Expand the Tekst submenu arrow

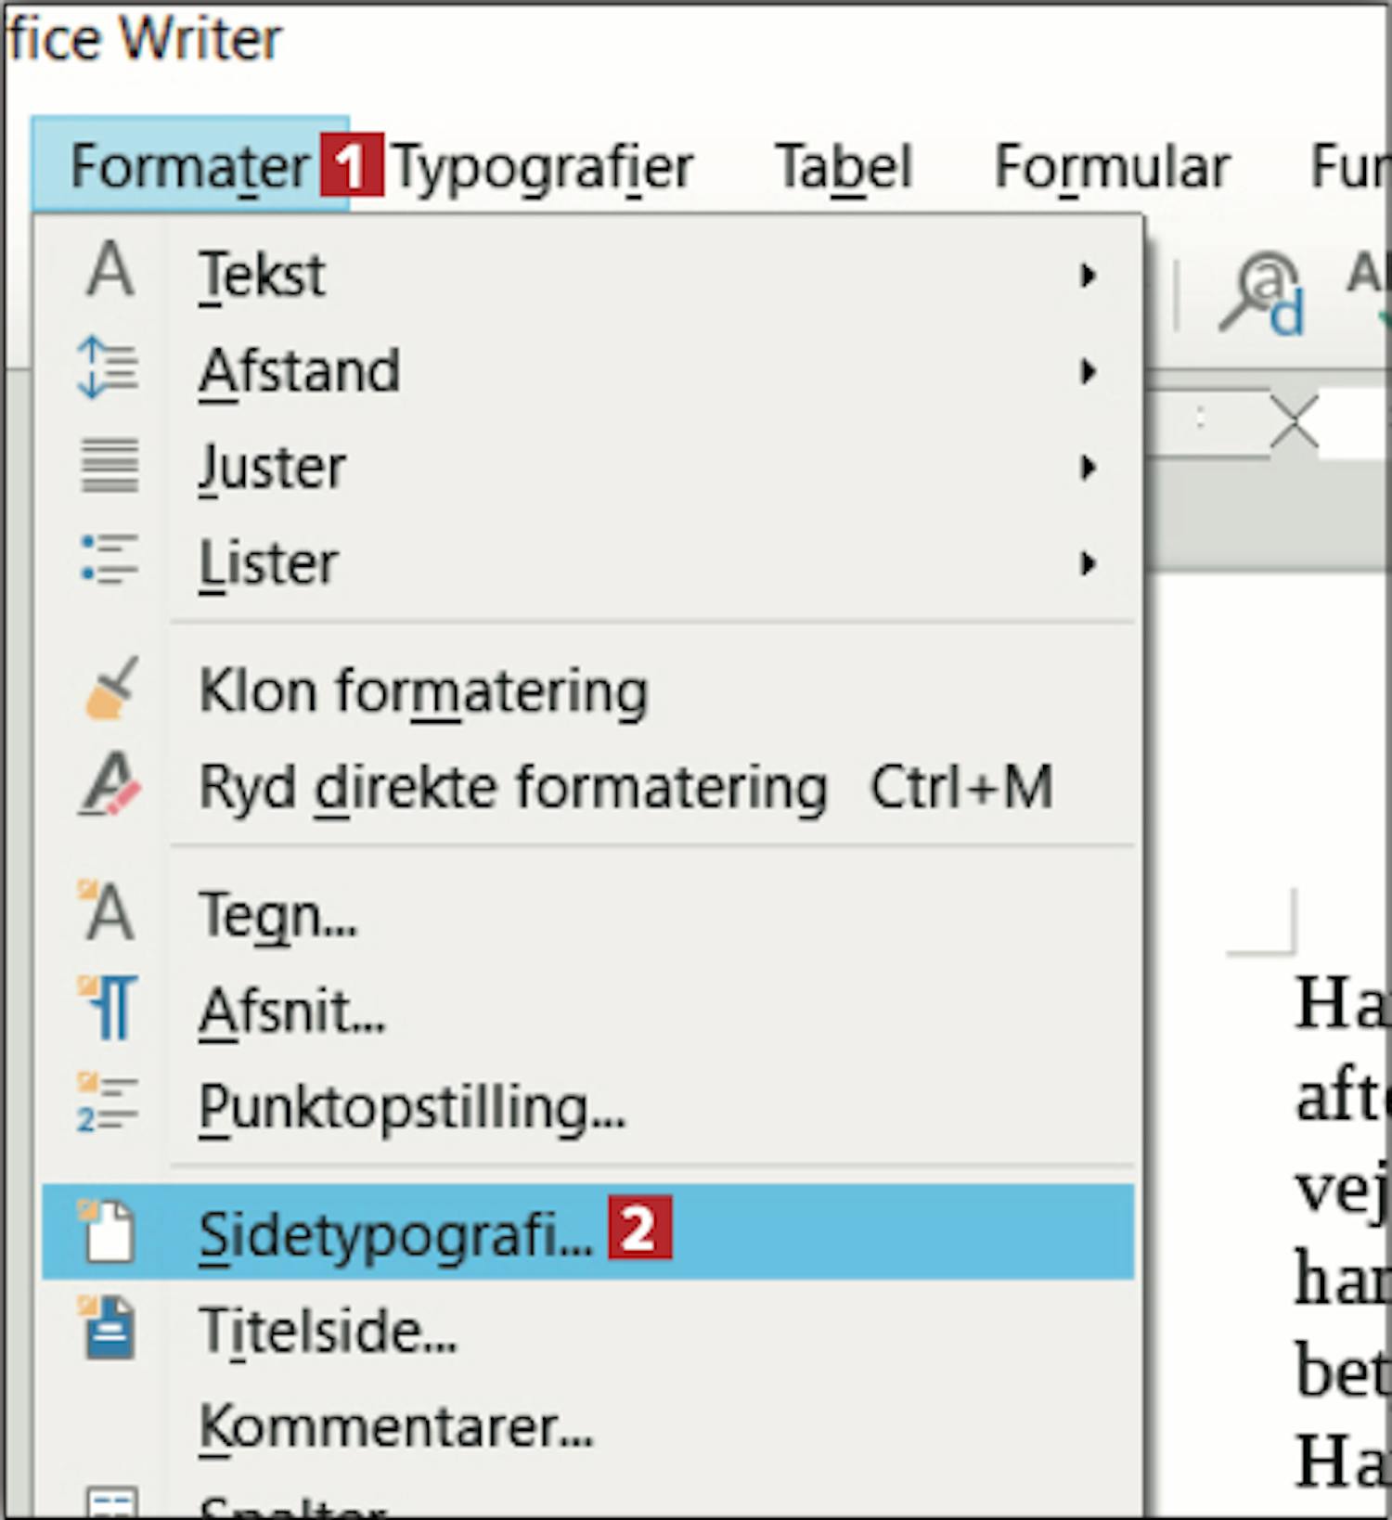click(x=1088, y=276)
